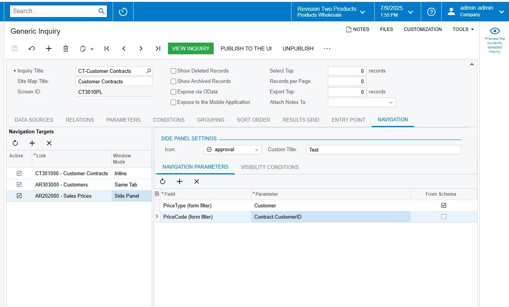Screen dimensions: 509x307
Task: Switch to the PARAMETERS tab
Action: coord(123,120)
